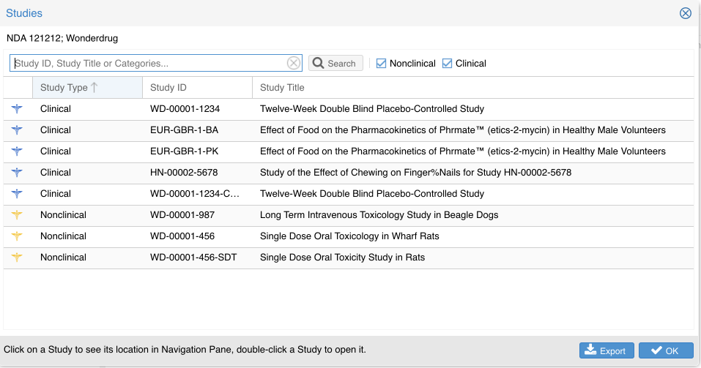Toggle the Clinical filter checkbox
This screenshot has width=701, height=368.
(x=447, y=64)
